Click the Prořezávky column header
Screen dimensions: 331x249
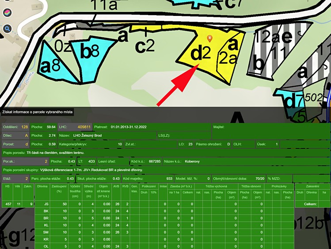coord(279,187)
